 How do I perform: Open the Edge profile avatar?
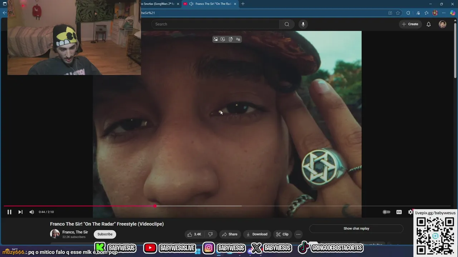tap(435, 13)
